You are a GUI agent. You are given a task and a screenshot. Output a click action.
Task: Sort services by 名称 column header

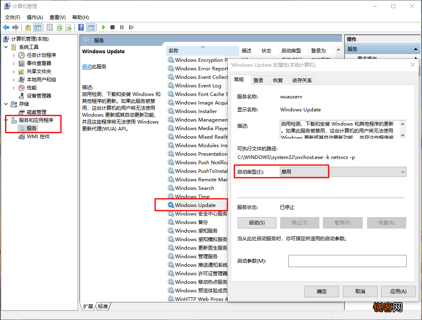(202, 50)
